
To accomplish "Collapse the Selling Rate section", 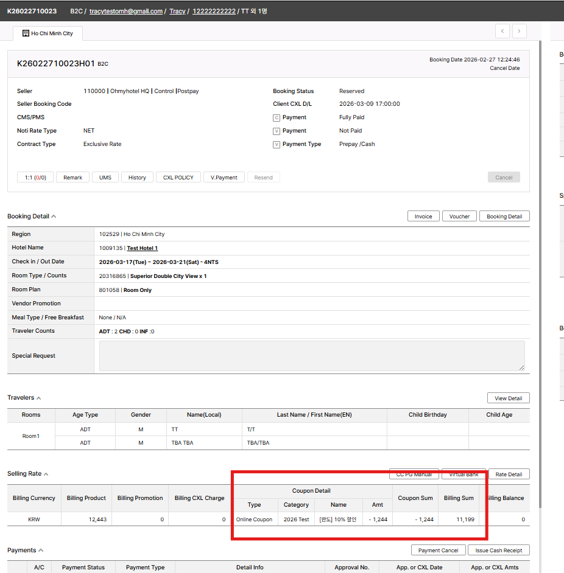I will 46,474.
